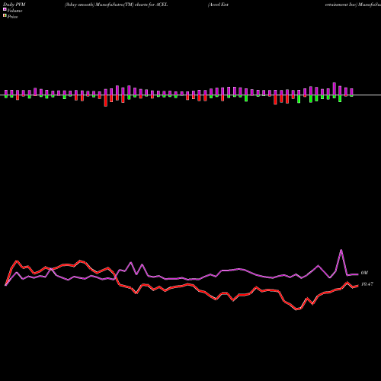This screenshot has width=381, height=381.
Task: Click the Price legend label
Action: 12,17
